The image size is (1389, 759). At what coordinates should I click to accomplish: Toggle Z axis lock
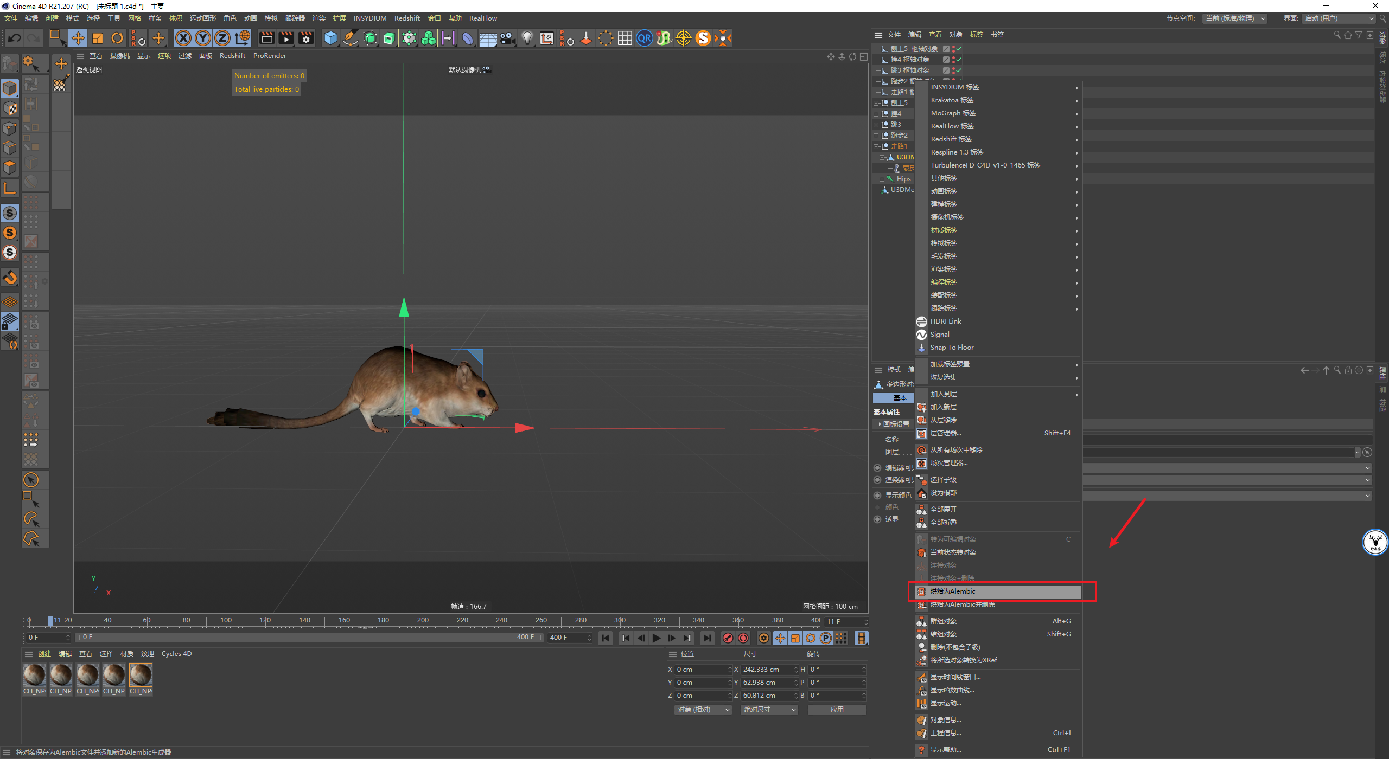click(x=222, y=38)
